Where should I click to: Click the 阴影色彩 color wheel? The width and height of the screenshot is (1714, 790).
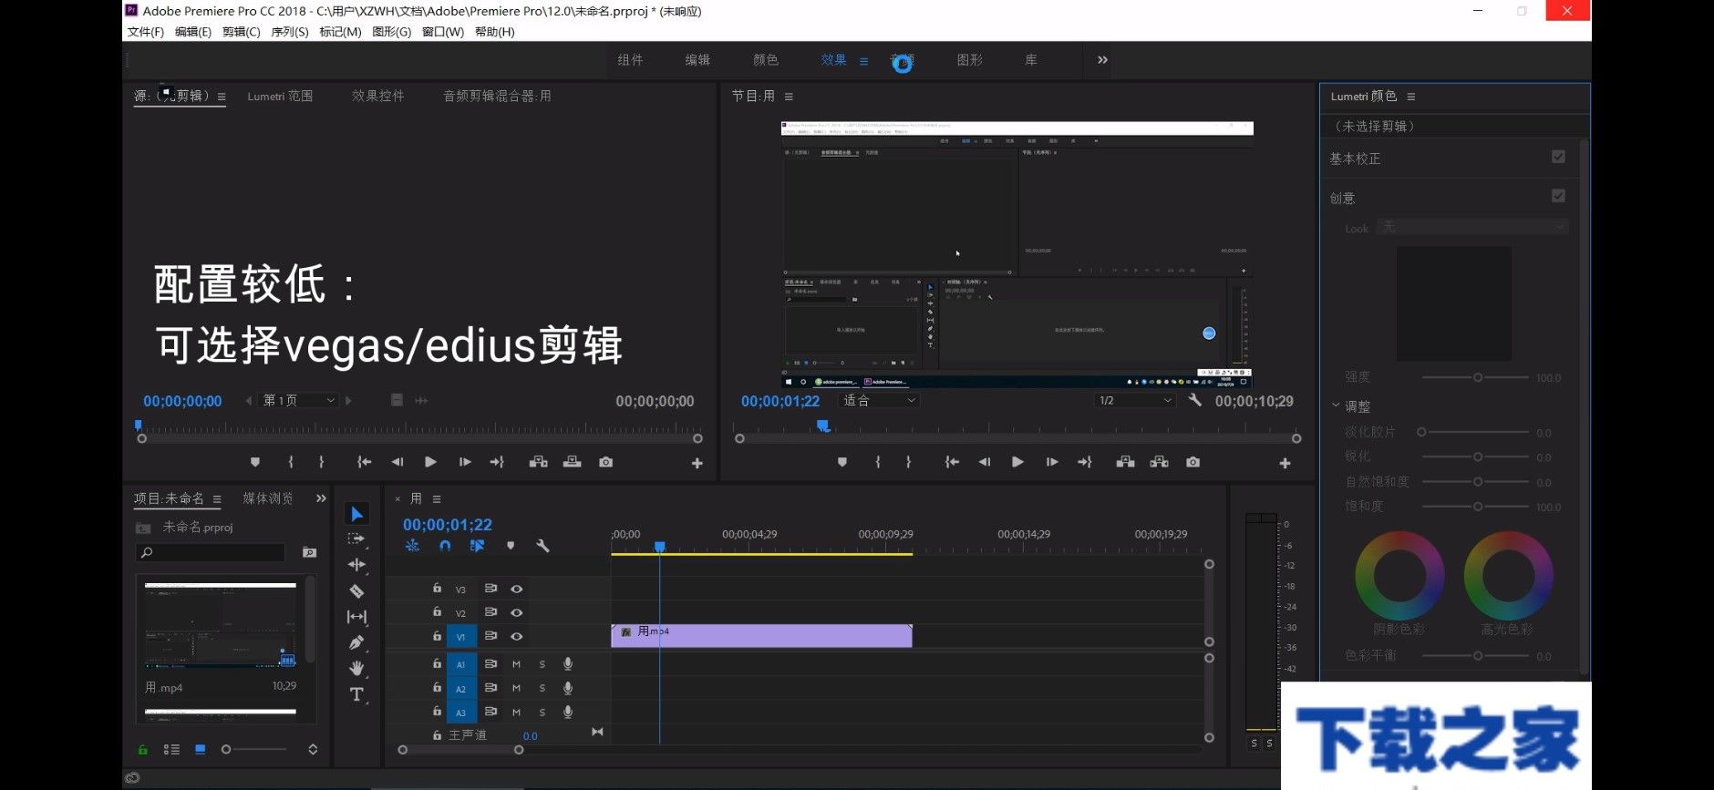(1399, 575)
